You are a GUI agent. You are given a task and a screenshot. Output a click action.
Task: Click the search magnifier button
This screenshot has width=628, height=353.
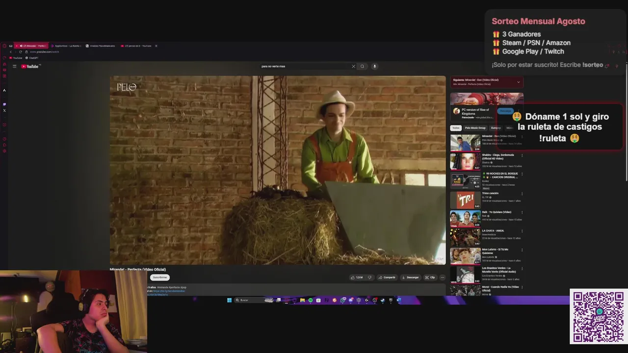pos(363,66)
